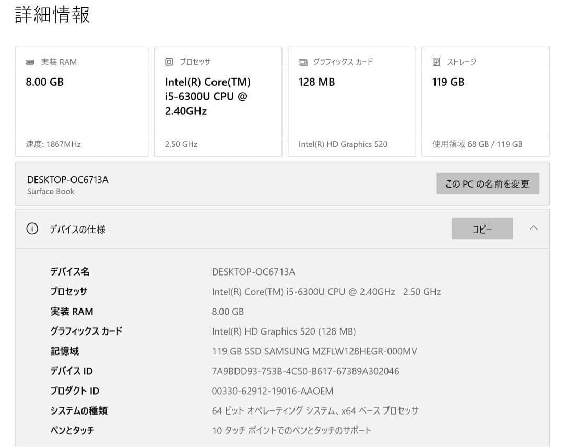Click the グラフィックス カード display icon
Screen dimensions: 564x447
302,62
